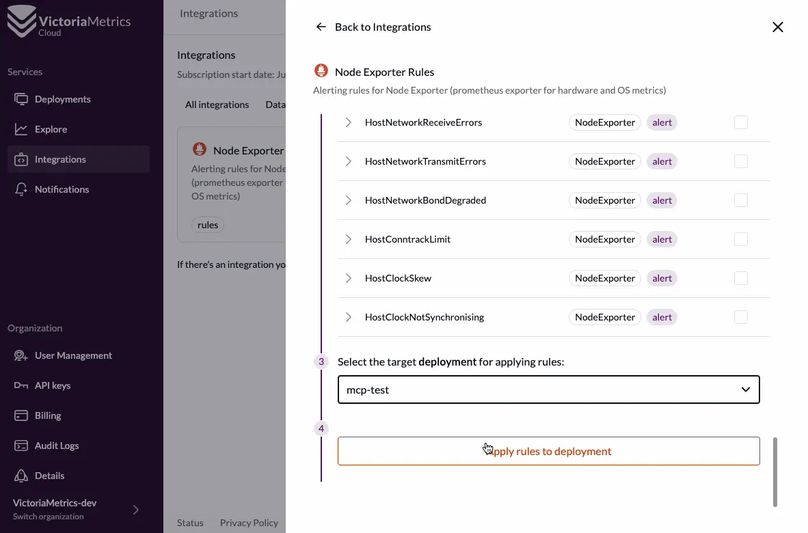Open Billing in the sidebar

tap(79, 415)
